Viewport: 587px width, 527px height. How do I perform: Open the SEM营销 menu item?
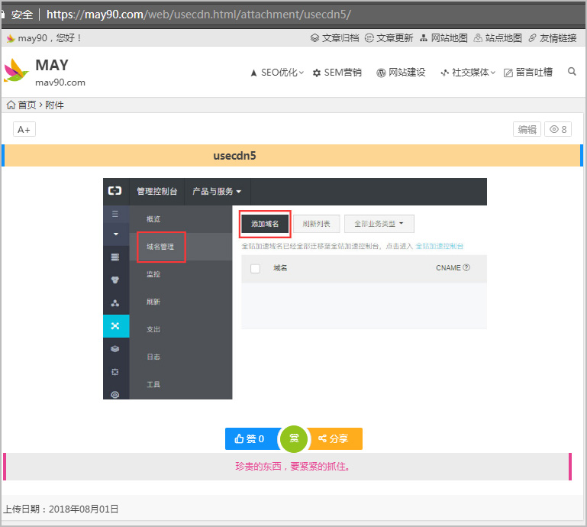(337, 73)
